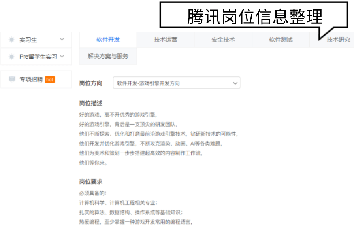Click the 实习生 sun icon
The image size is (354, 227).
coord(11,40)
